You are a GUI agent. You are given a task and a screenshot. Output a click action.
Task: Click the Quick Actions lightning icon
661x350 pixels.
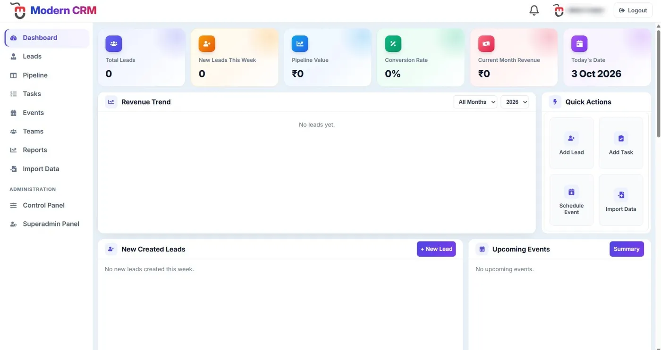[555, 102]
